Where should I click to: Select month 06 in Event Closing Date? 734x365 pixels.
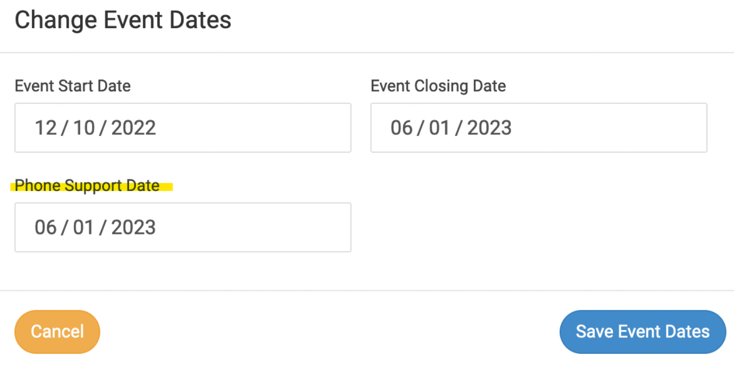tap(402, 128)
